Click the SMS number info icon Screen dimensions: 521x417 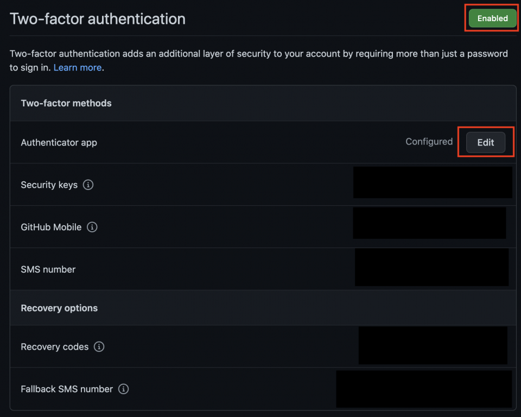[83, 269]
